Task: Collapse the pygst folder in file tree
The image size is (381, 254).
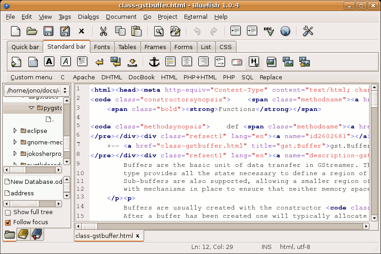Action: click(x=32, y=108)
